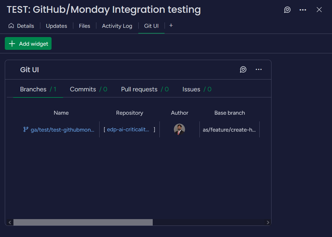
Task: Click the Author column header
Action: click(180, 113)
